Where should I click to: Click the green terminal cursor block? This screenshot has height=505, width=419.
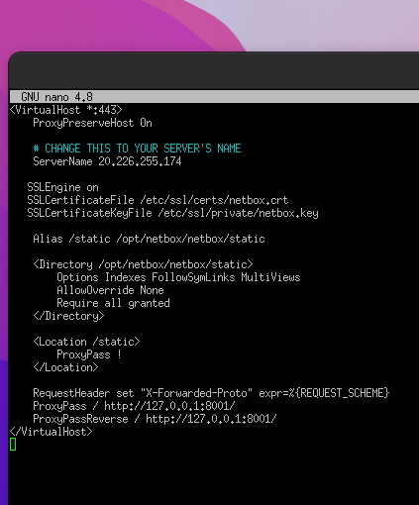click(x=13, y=445)
